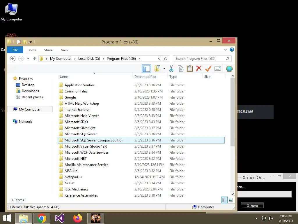
Task: Select the Google folder
Action: (141, 97)
